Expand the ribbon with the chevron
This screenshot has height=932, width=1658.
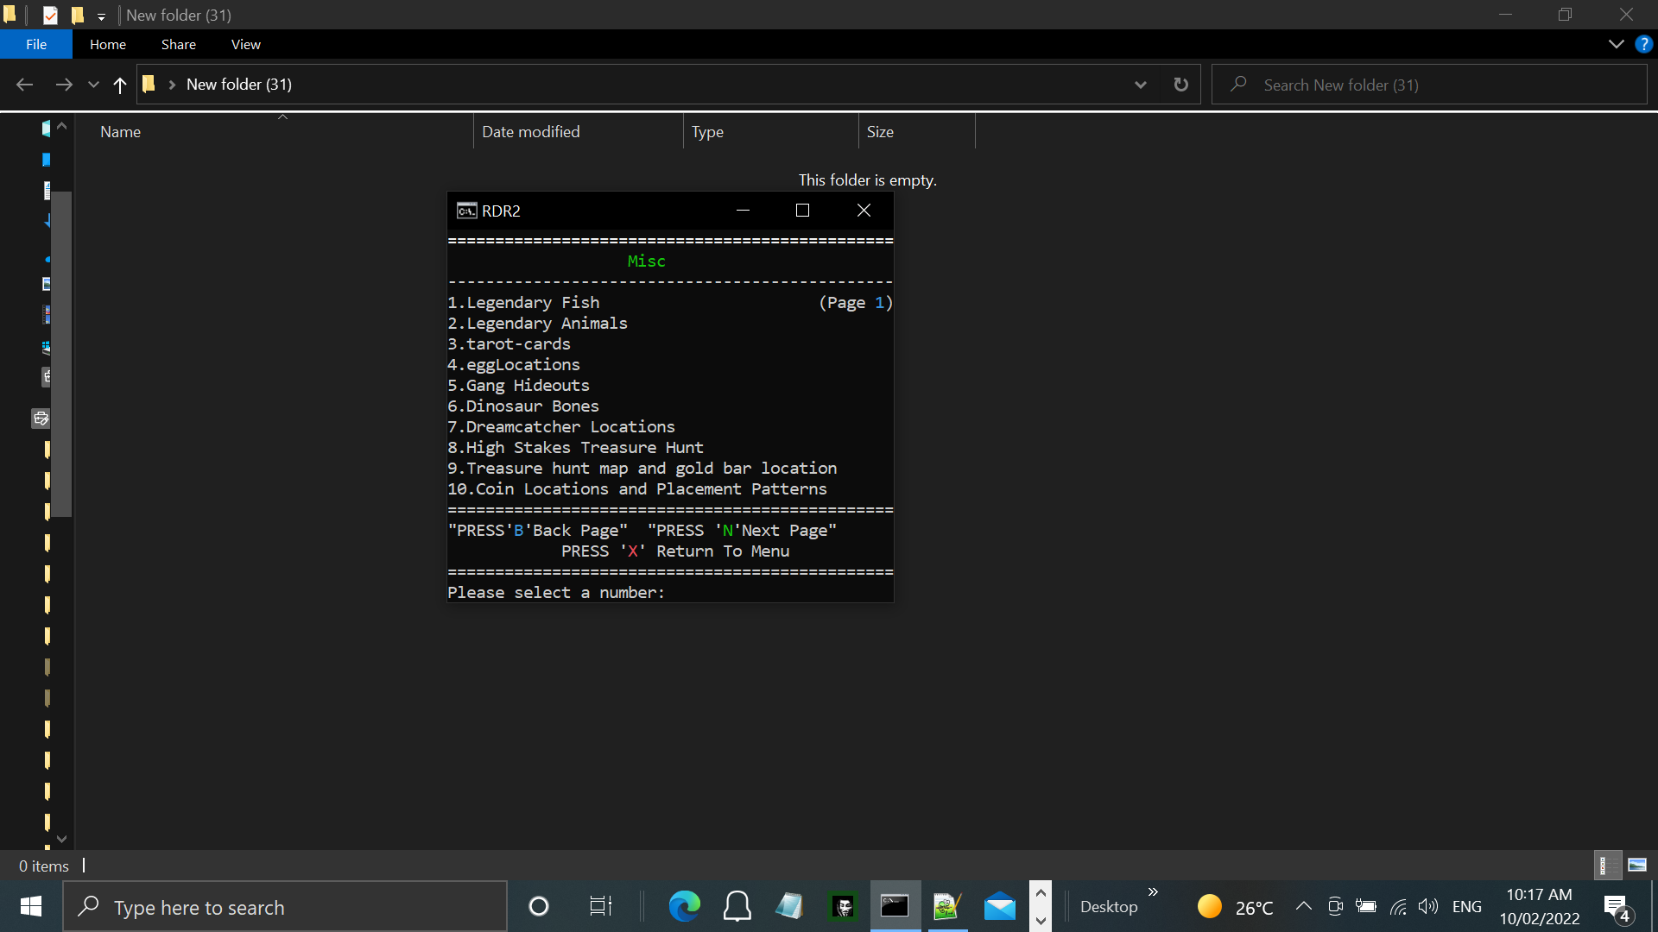point(1616,44)
